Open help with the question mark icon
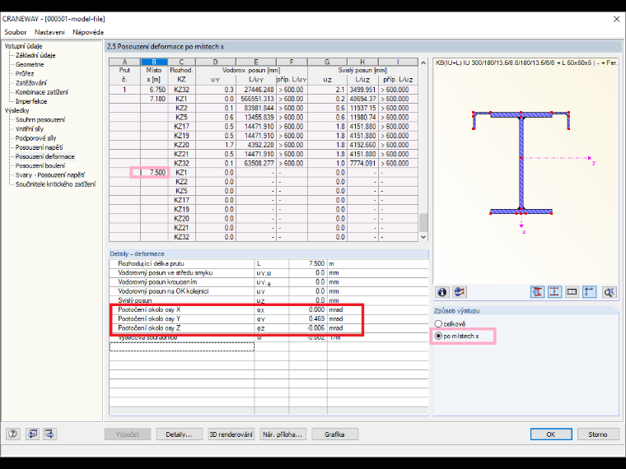 tap(13, 434)
